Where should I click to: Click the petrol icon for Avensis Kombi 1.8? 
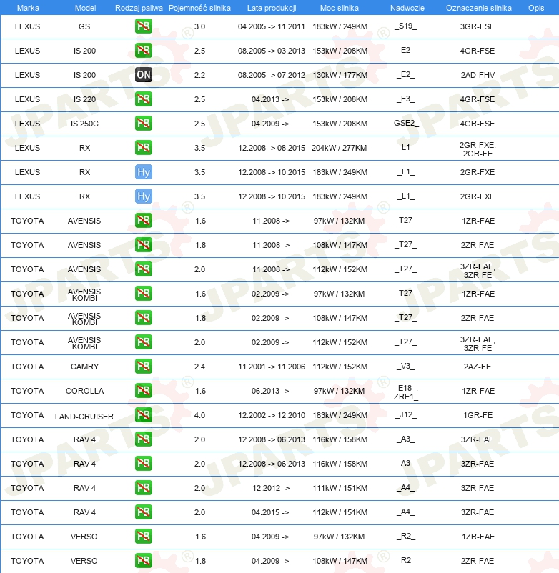(x=143, y=318)
